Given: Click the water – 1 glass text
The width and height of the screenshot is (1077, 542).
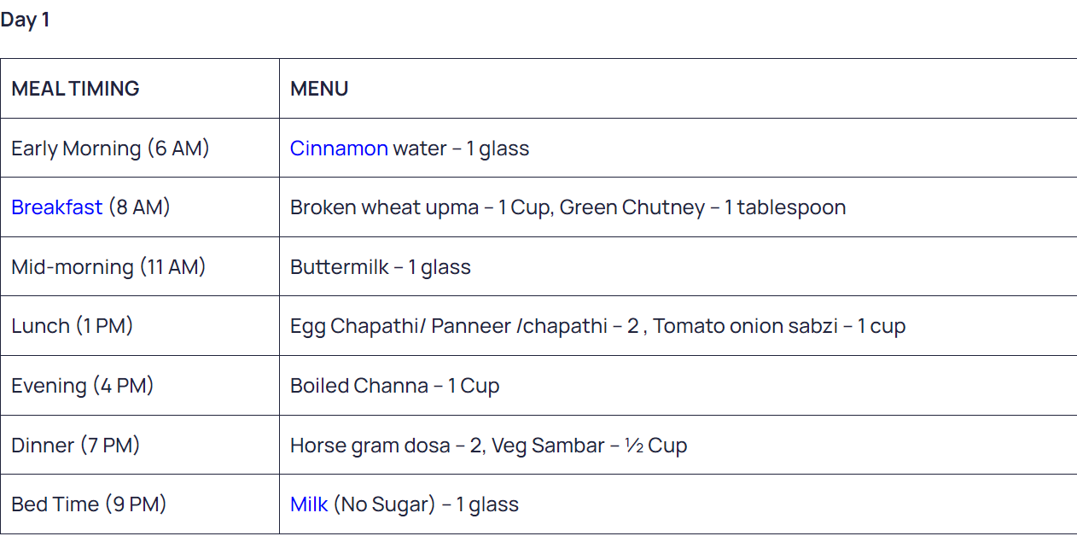Looking at the screenshot, I should tap(461, 149).
